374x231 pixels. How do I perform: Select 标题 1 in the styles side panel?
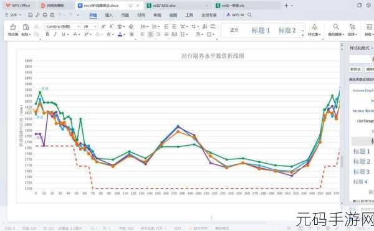362,151
